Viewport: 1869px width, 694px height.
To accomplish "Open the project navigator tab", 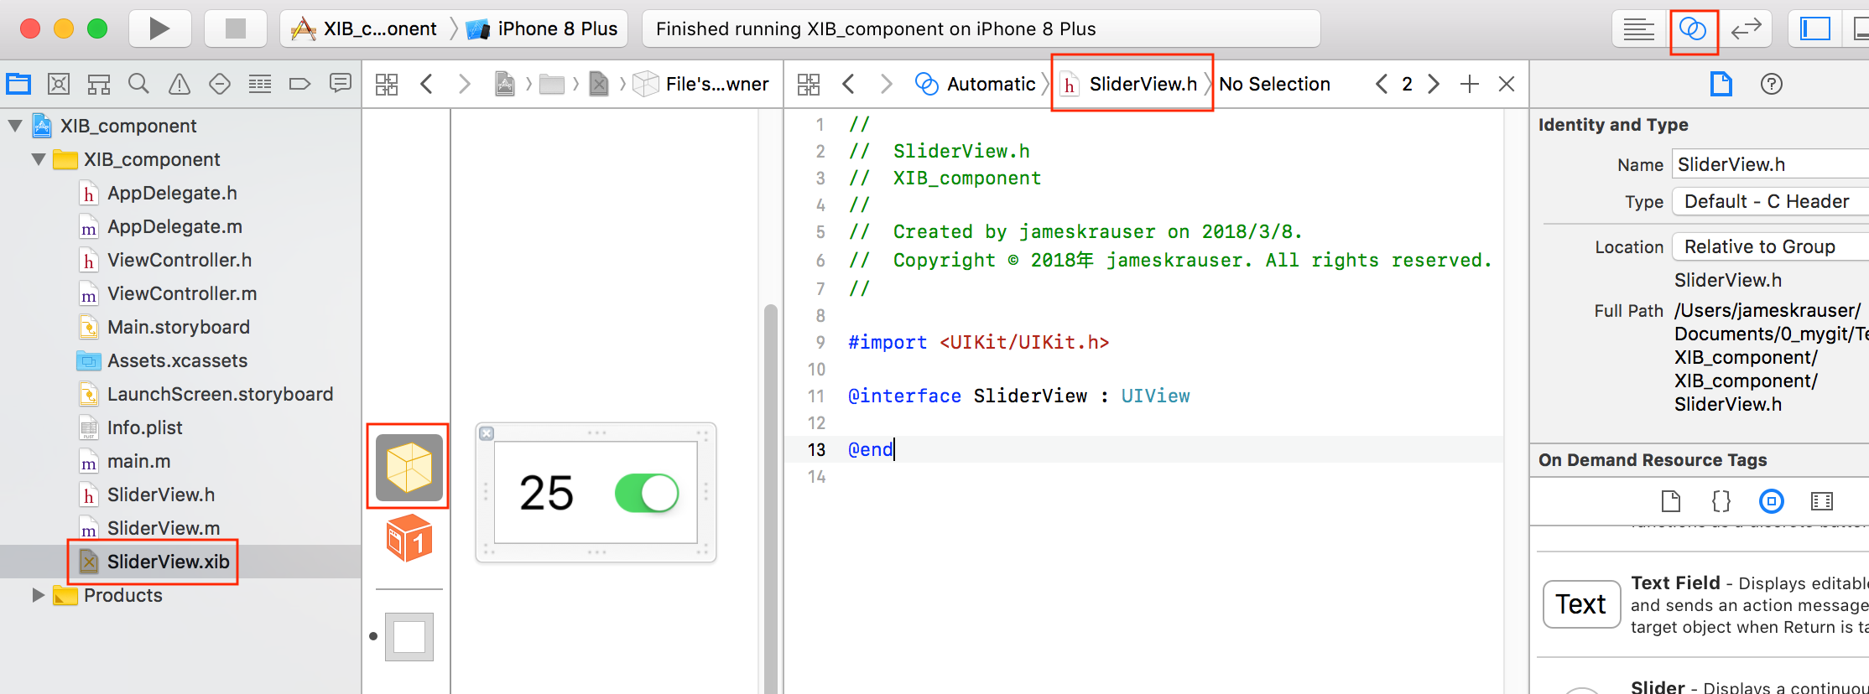I will tap(18, 84).
